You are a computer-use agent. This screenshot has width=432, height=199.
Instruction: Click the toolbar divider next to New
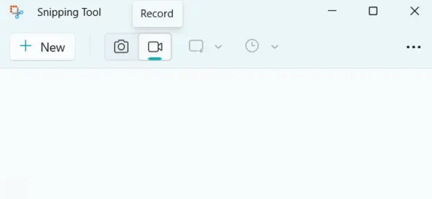[90, 47]
